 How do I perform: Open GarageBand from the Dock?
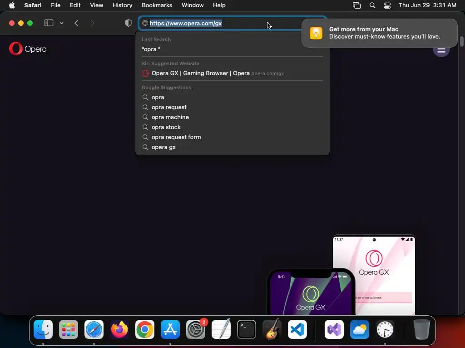[272, 329]
